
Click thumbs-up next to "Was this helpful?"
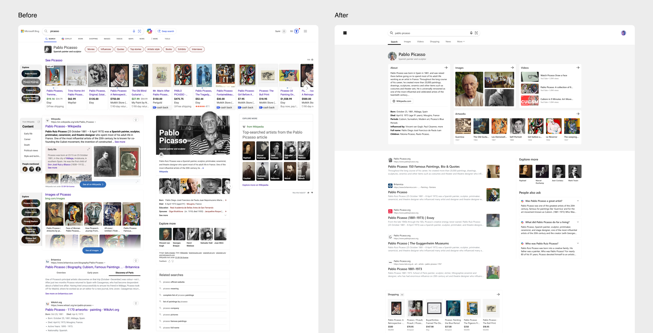[x=308, y=193]
